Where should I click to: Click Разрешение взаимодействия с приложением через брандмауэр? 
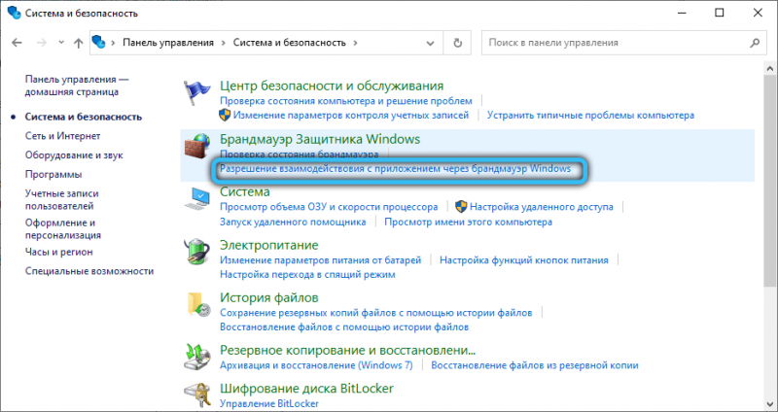click(x=396, y=168)
